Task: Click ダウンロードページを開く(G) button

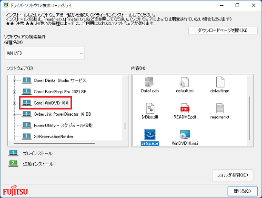Action: click(223, 30)
